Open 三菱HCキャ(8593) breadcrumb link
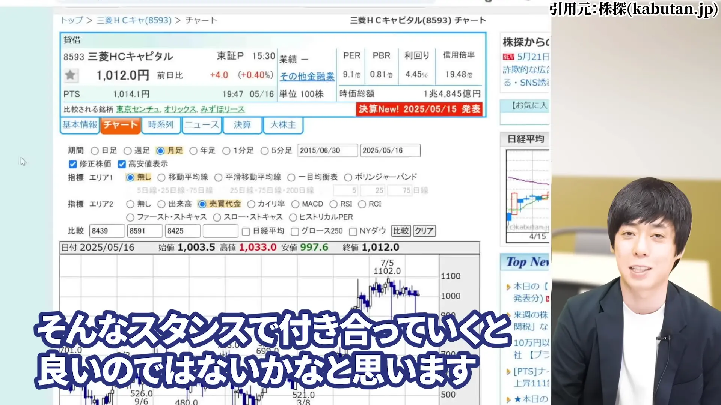Screen dimensions: 721x405 134,20
